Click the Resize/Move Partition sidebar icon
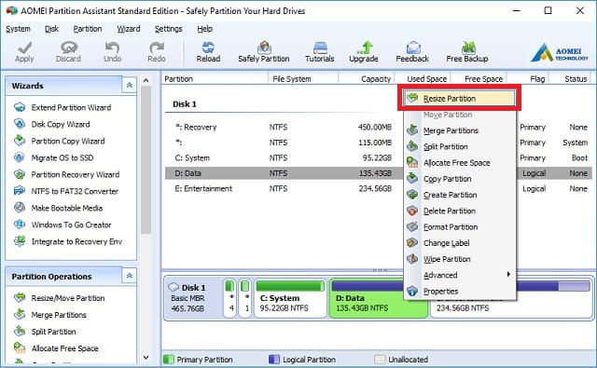 [x=20, y=298]
